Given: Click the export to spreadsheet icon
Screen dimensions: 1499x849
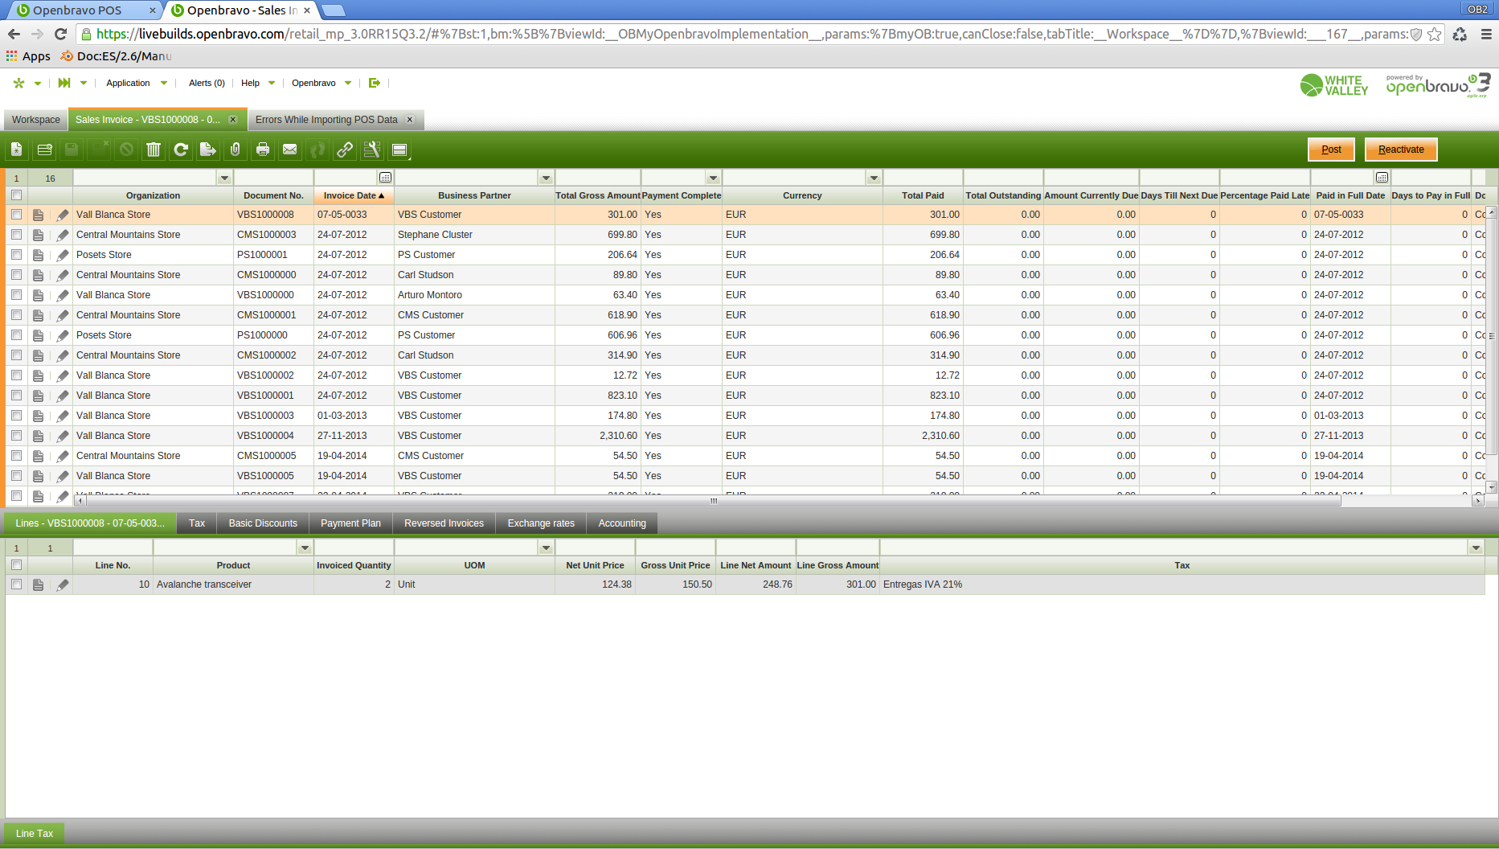Looking at the screenshot, I should pos(207,150).
